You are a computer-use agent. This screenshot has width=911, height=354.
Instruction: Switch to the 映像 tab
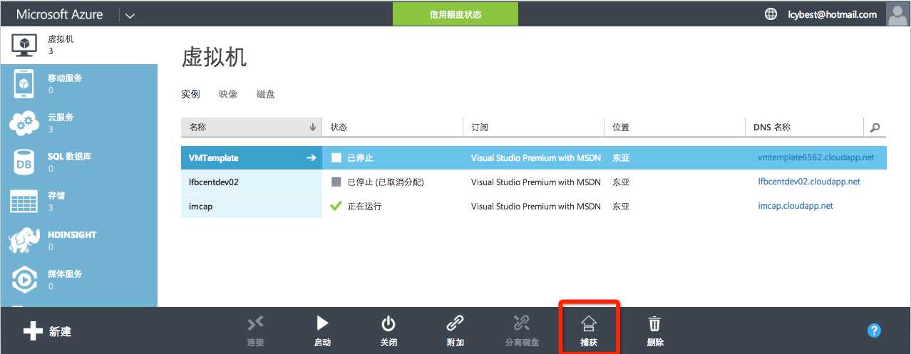[228, 94]
